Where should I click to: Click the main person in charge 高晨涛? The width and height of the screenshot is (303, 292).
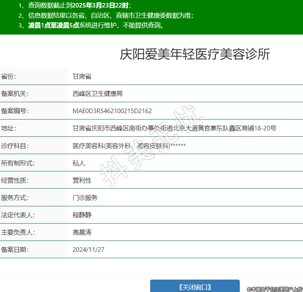point(82,233)
